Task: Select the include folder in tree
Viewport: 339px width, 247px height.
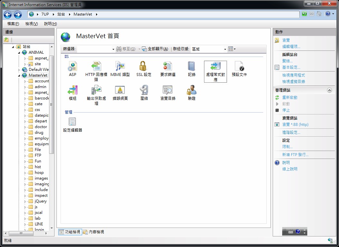Action: (x=41, y=190)
